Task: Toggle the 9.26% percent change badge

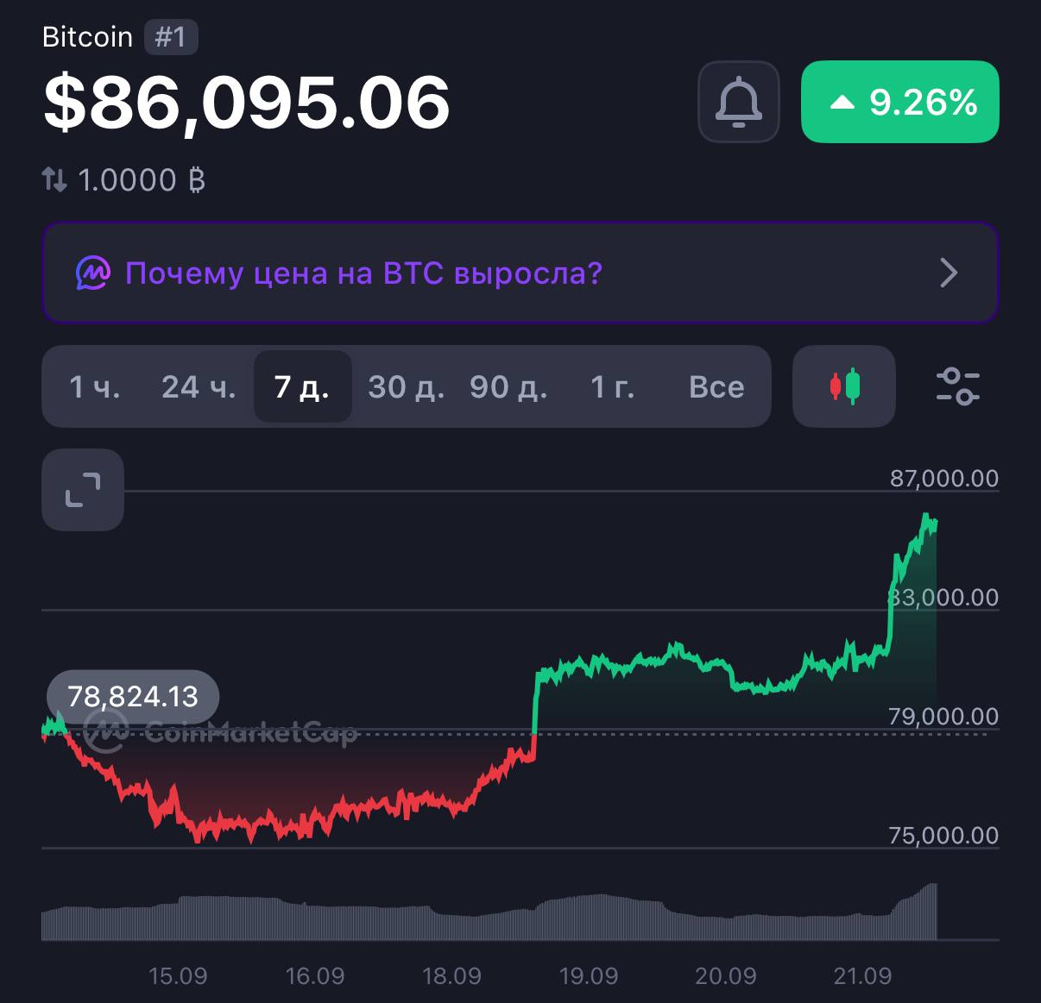Action: tap(900, 102)
